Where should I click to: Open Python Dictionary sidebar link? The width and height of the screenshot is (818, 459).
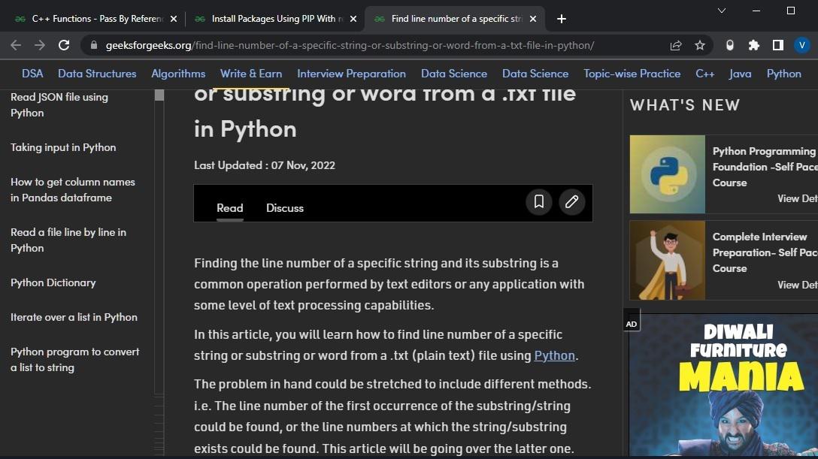tap(53, 282)
